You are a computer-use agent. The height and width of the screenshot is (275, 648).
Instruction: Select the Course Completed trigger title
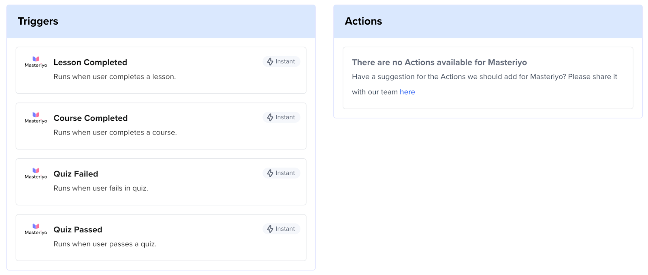[90, 118]
